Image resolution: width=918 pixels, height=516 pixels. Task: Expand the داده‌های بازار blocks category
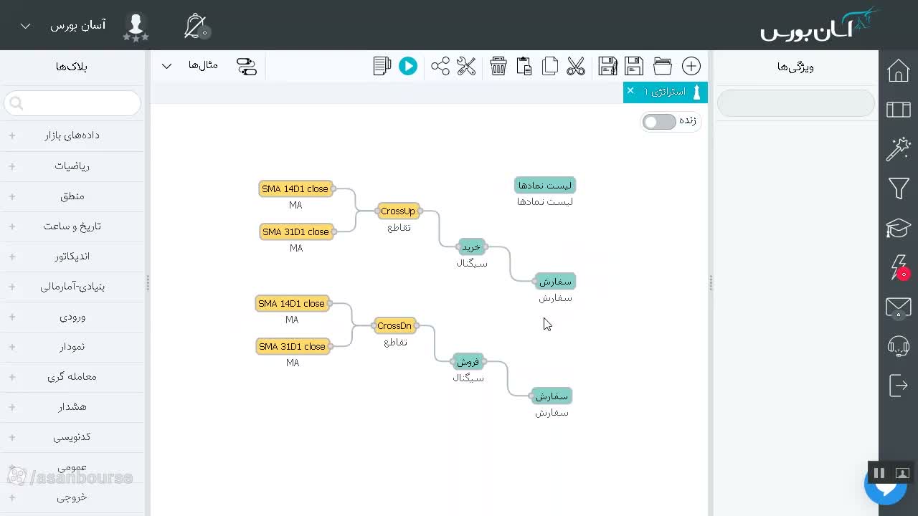coord(72,135)
